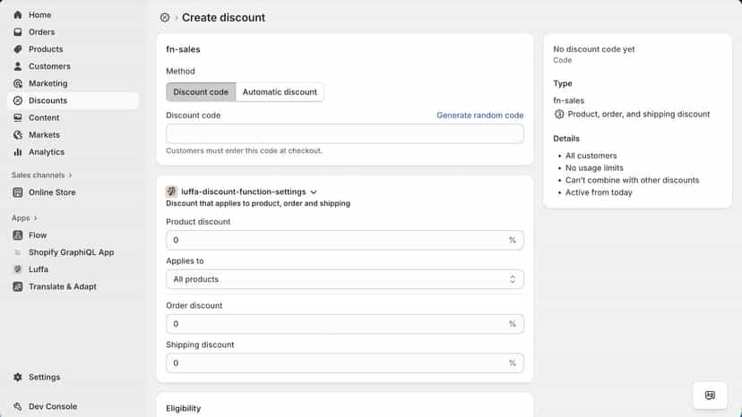742x417 pixels.
Task: Click the floating button at bottom right
Action: pyautogui.click(x=710, y=396)
